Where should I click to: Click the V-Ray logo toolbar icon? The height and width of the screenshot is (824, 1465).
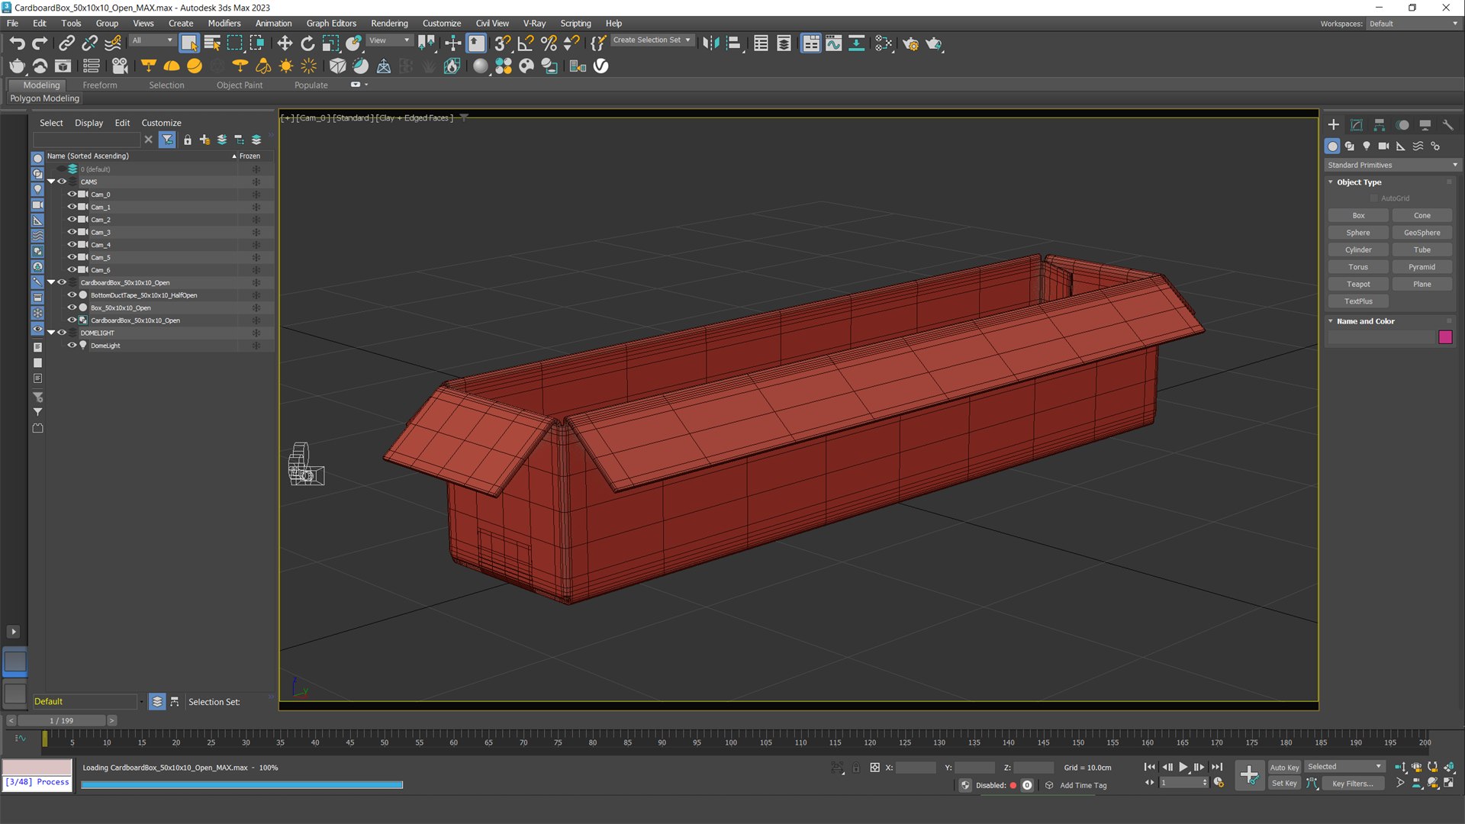click(x=601, y=66)
